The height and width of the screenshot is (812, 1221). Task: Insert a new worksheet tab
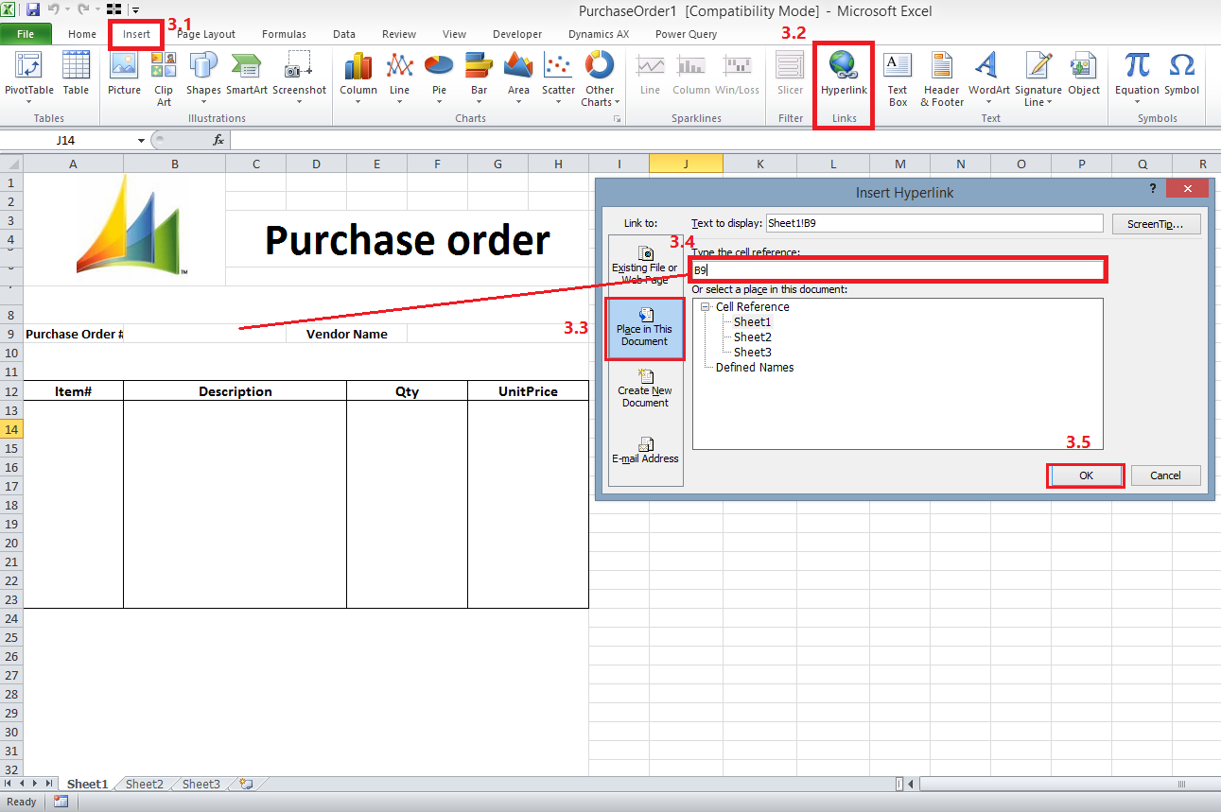click(x=246, y=784)
